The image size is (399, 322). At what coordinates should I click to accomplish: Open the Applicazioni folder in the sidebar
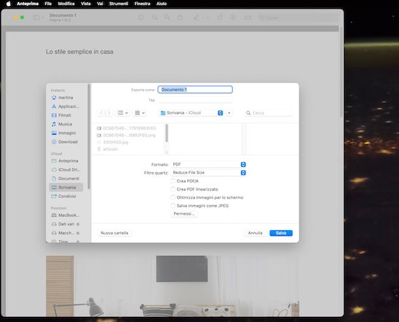68,106
